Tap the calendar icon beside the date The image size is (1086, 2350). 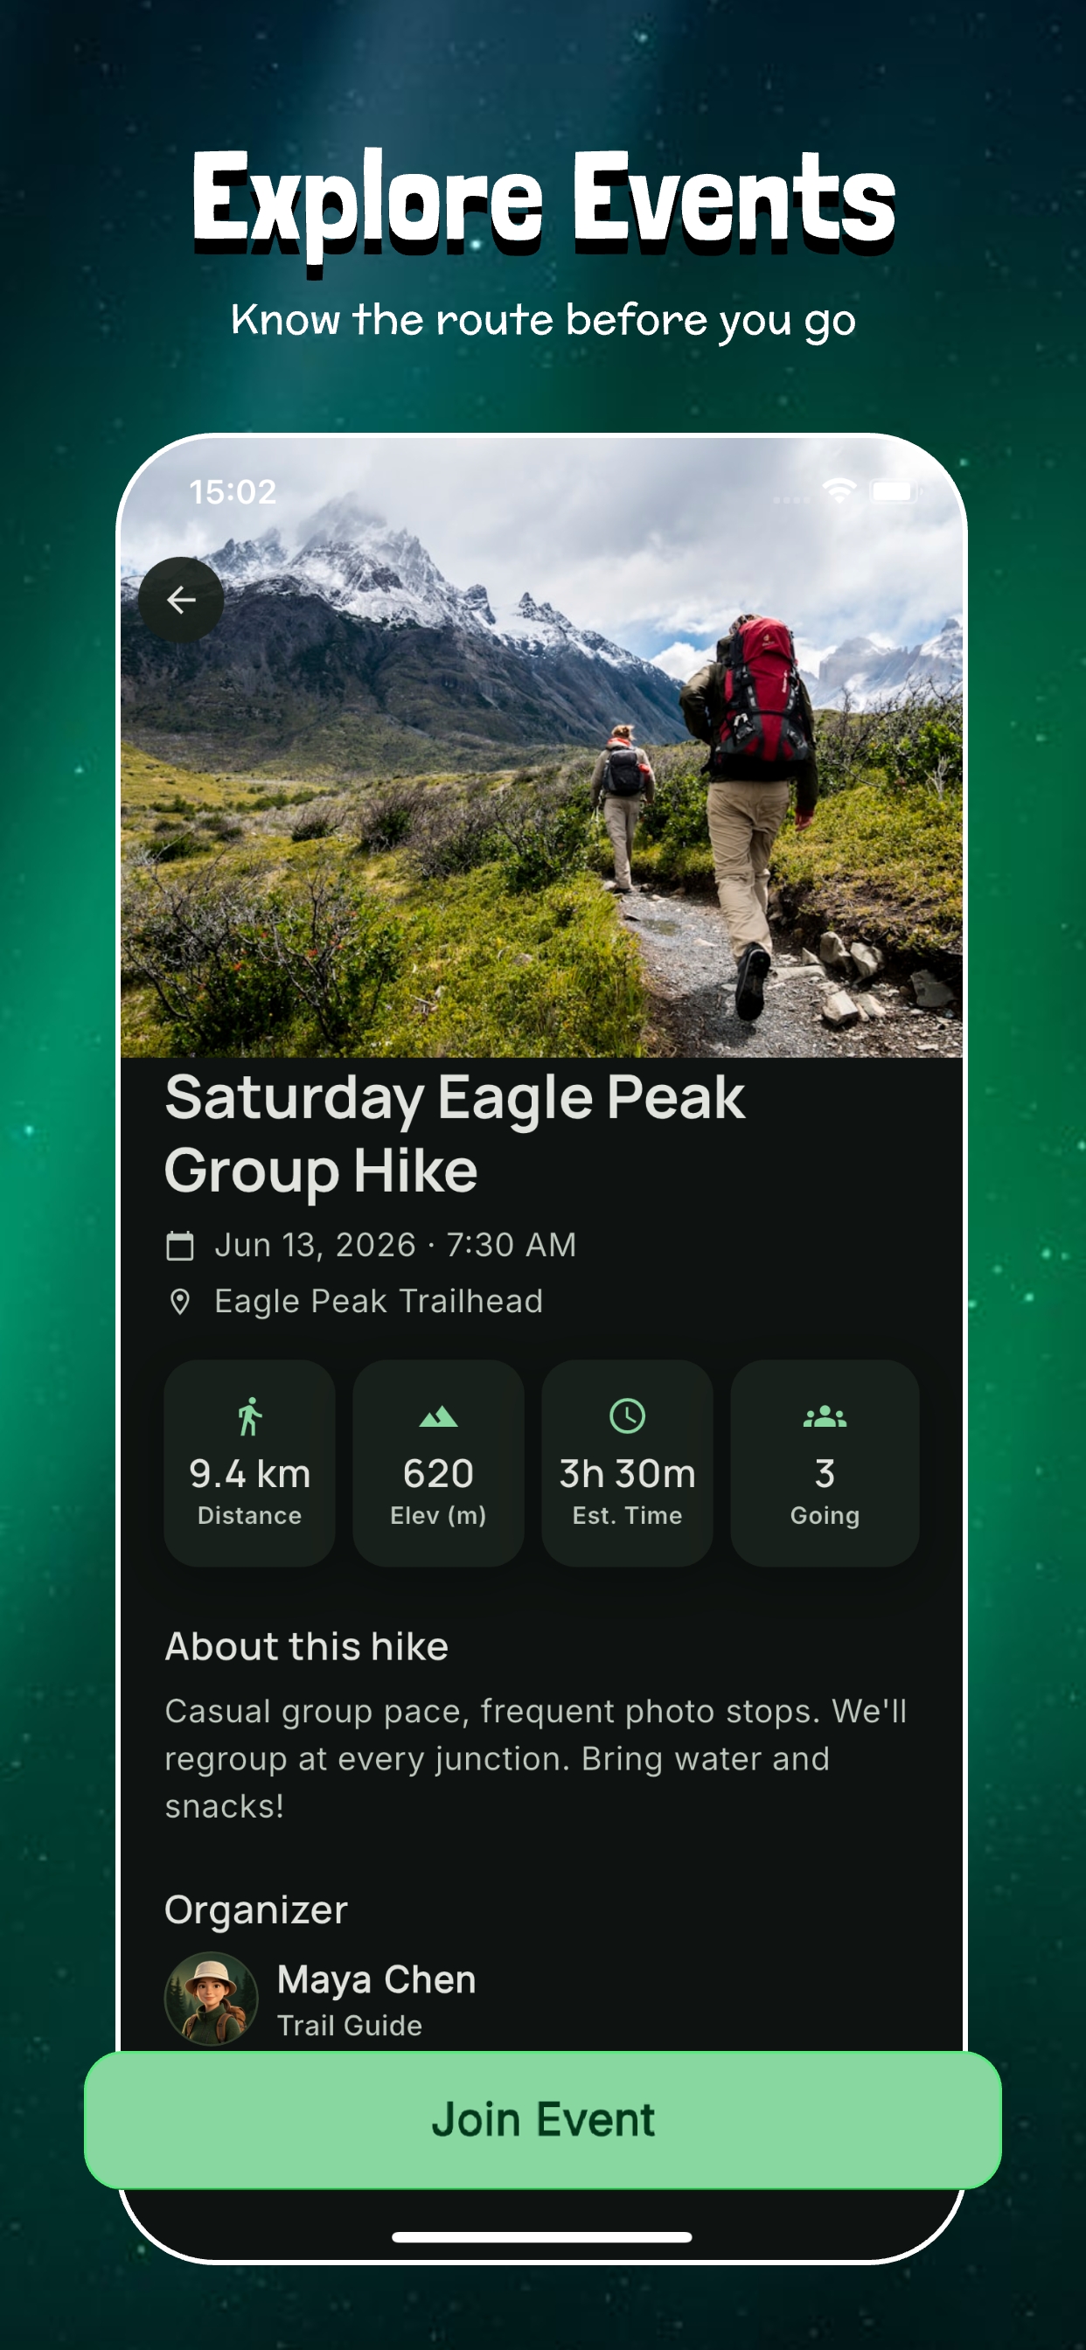pos(180,1245)
